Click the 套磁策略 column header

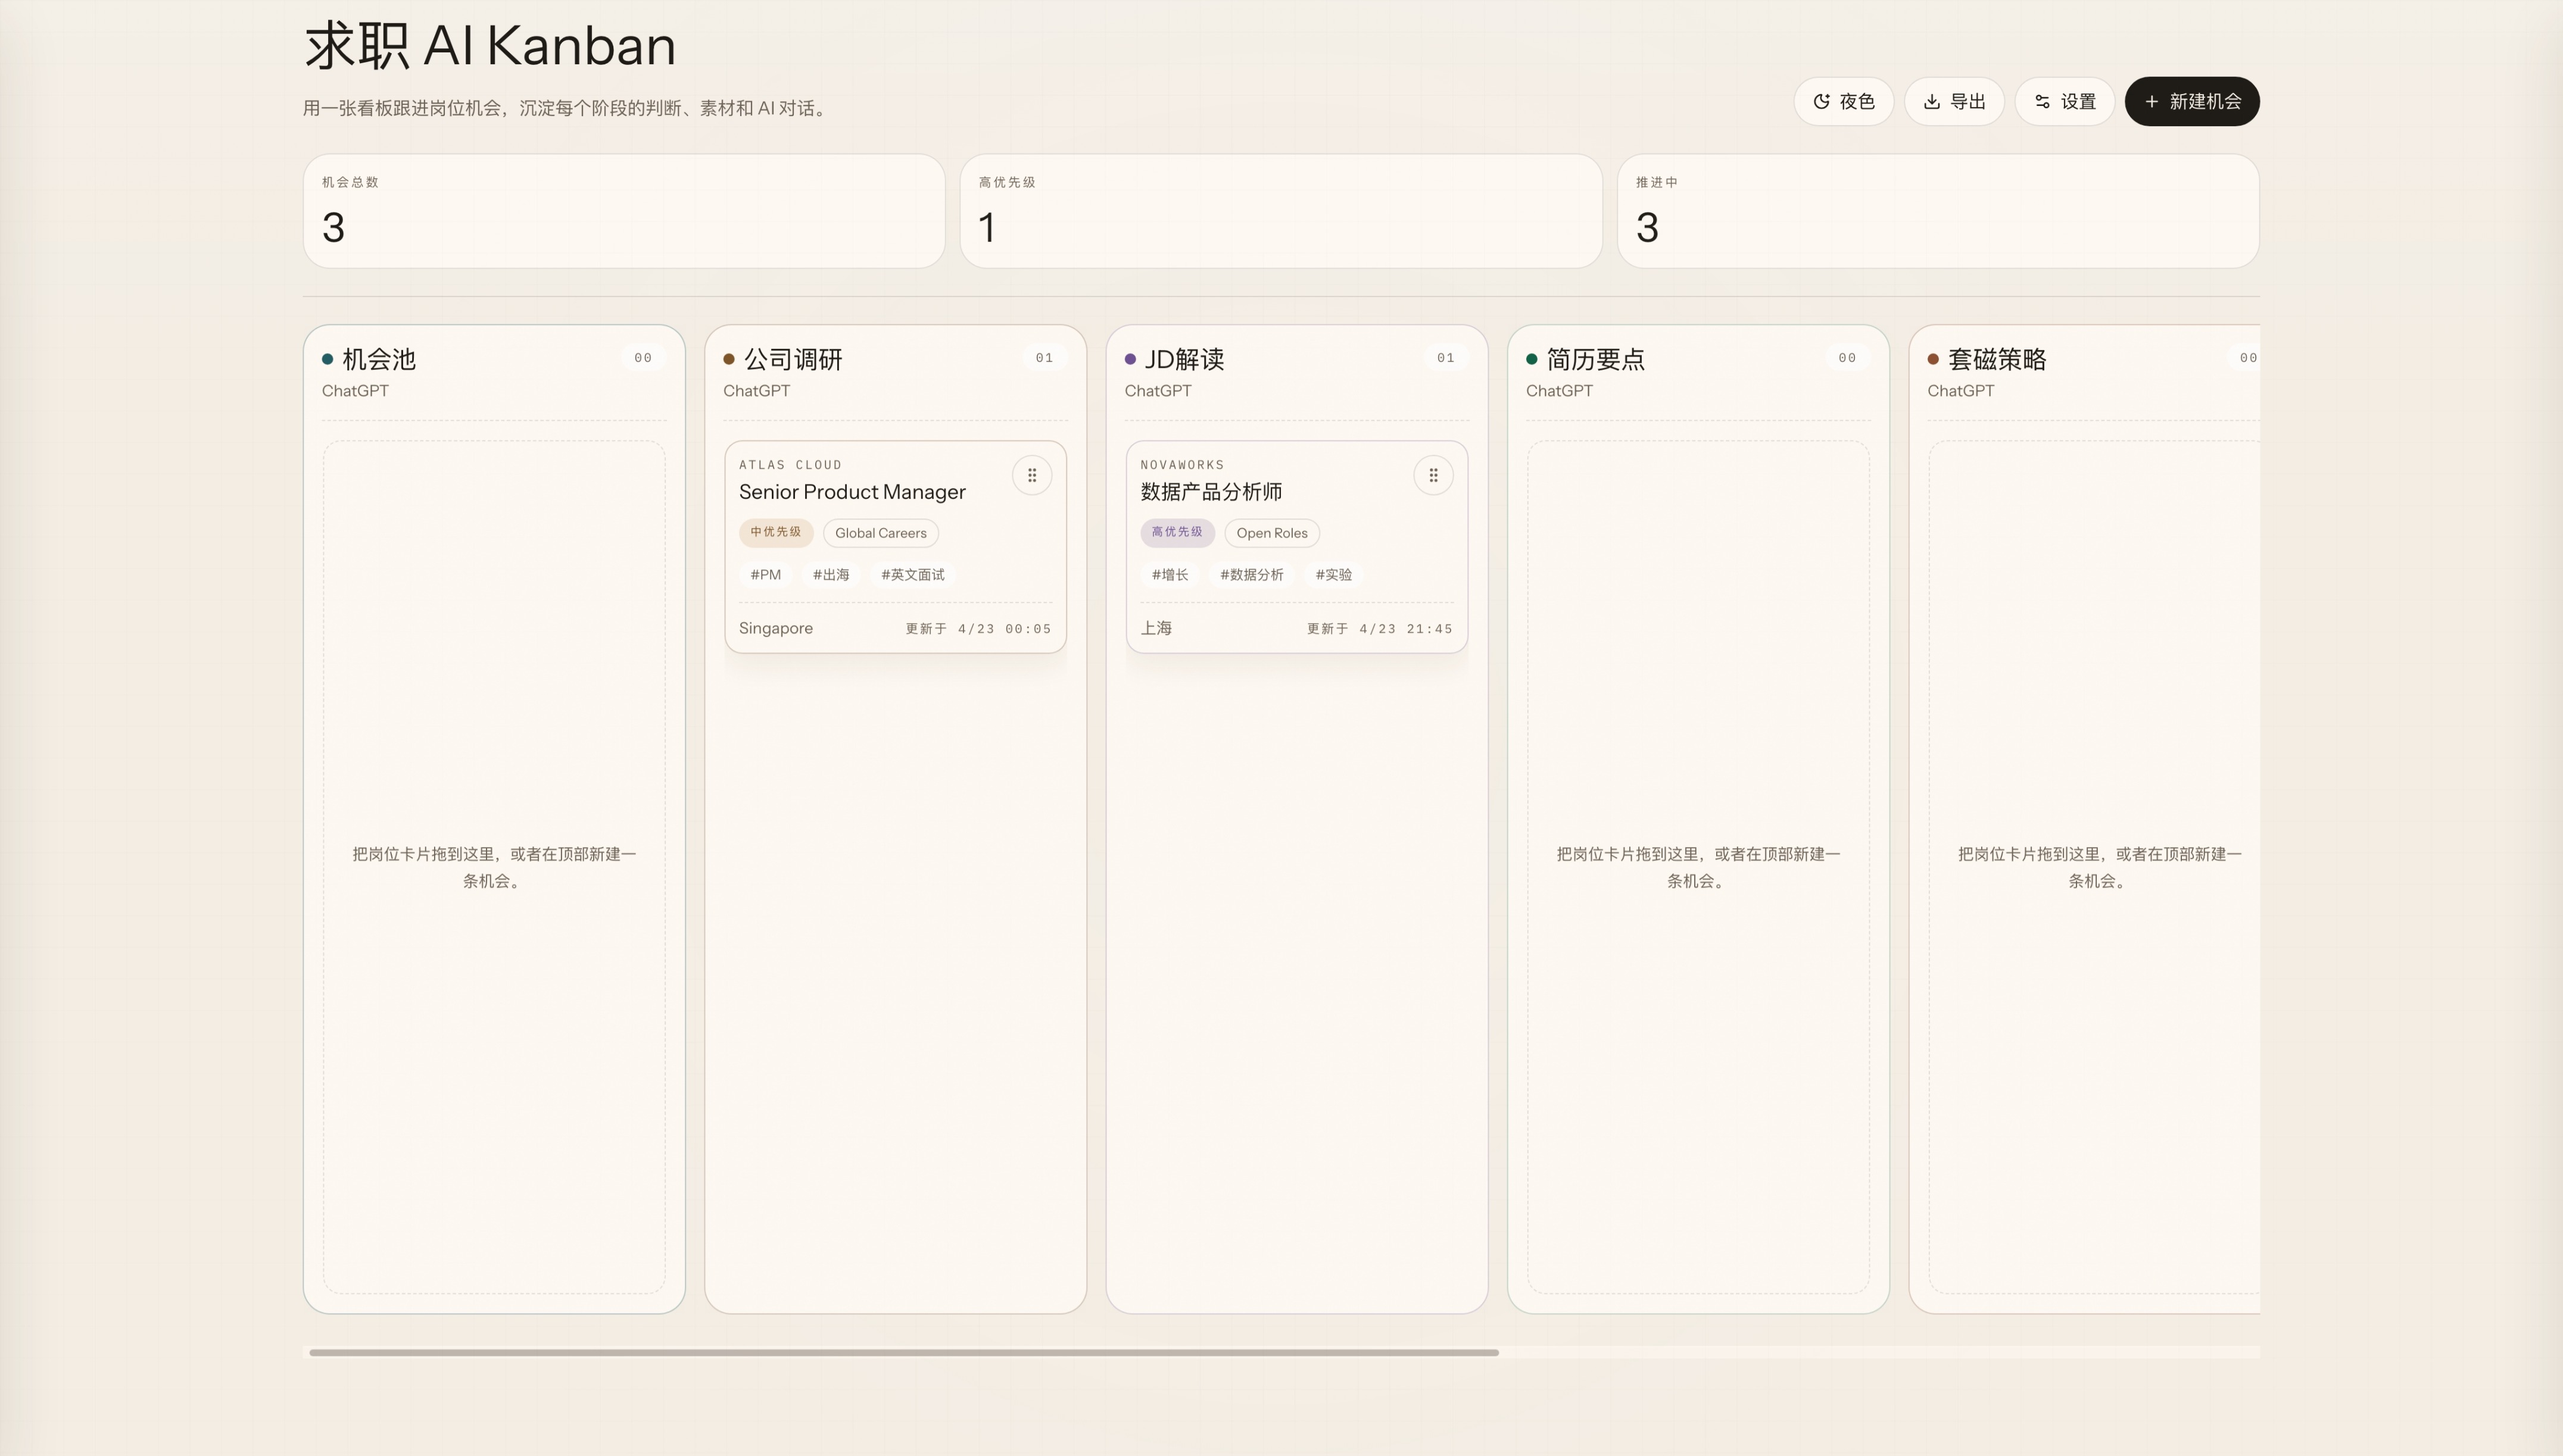[1997, 359]
